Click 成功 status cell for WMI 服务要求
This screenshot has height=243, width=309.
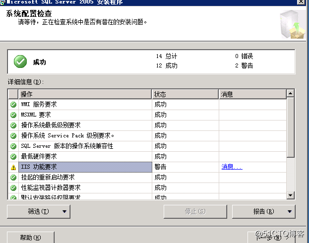click(x=185, y=105)
